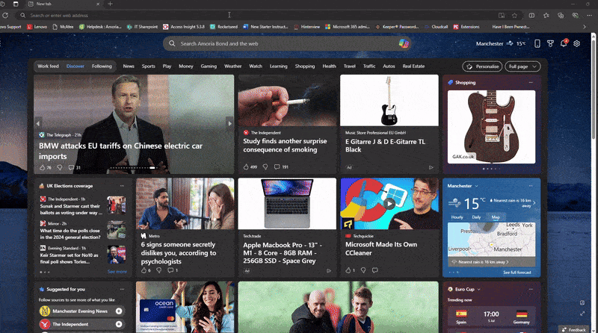Image resolution: width=598 pixels, height=333 pixels.
Task: Click the ad choices icon on guitar ad
Action: [431, 167]
